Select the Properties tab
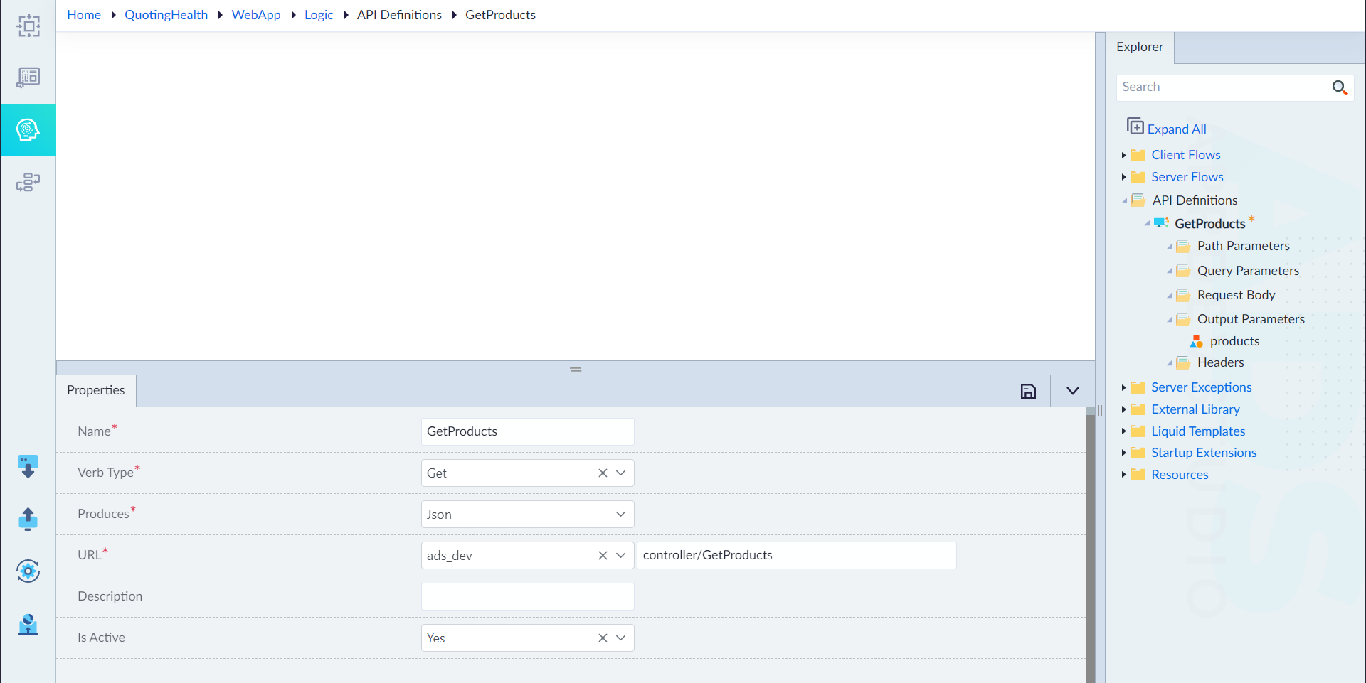1366x683 pixels. [96, 390]
